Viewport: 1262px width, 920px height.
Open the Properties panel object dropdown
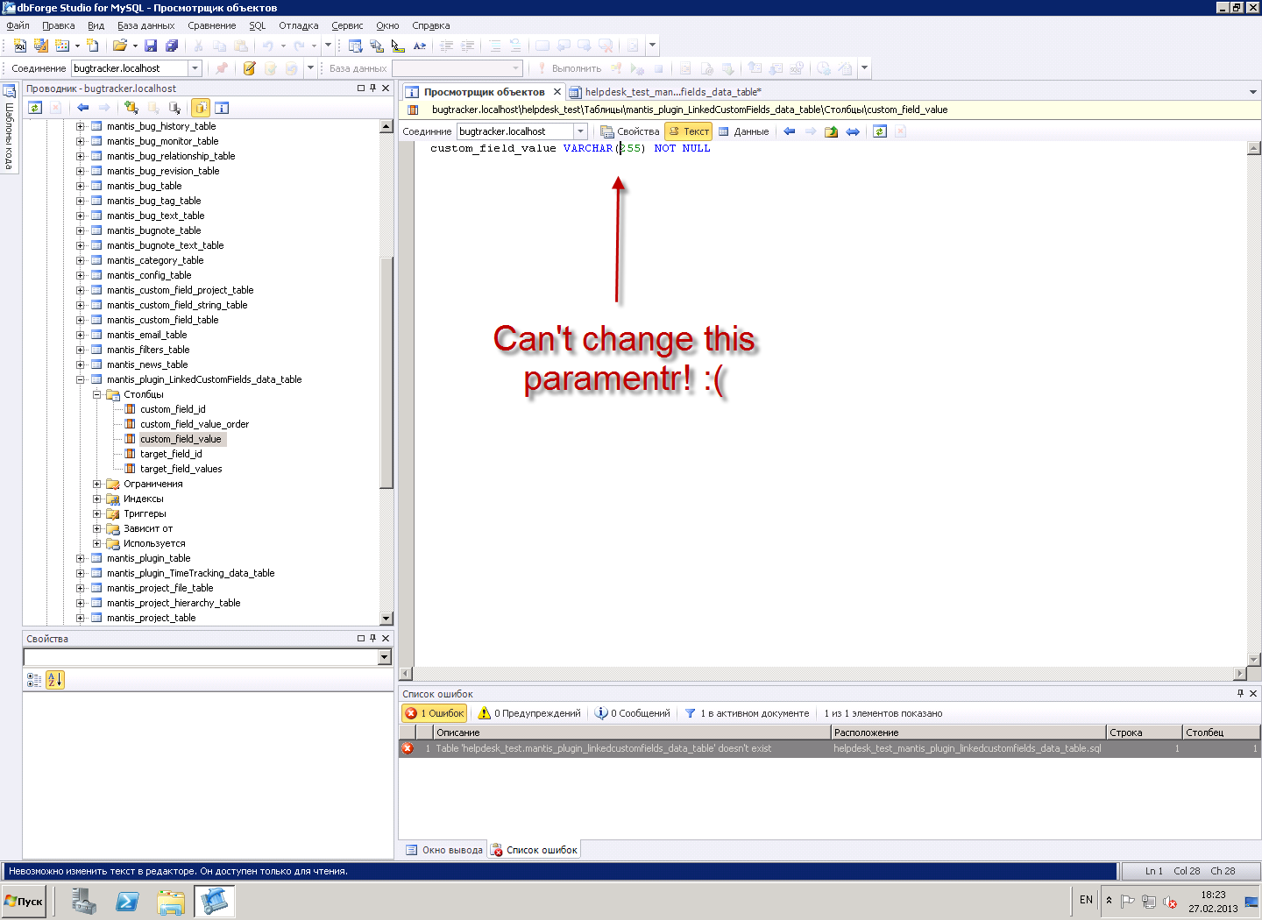click(x=384, y=657)
